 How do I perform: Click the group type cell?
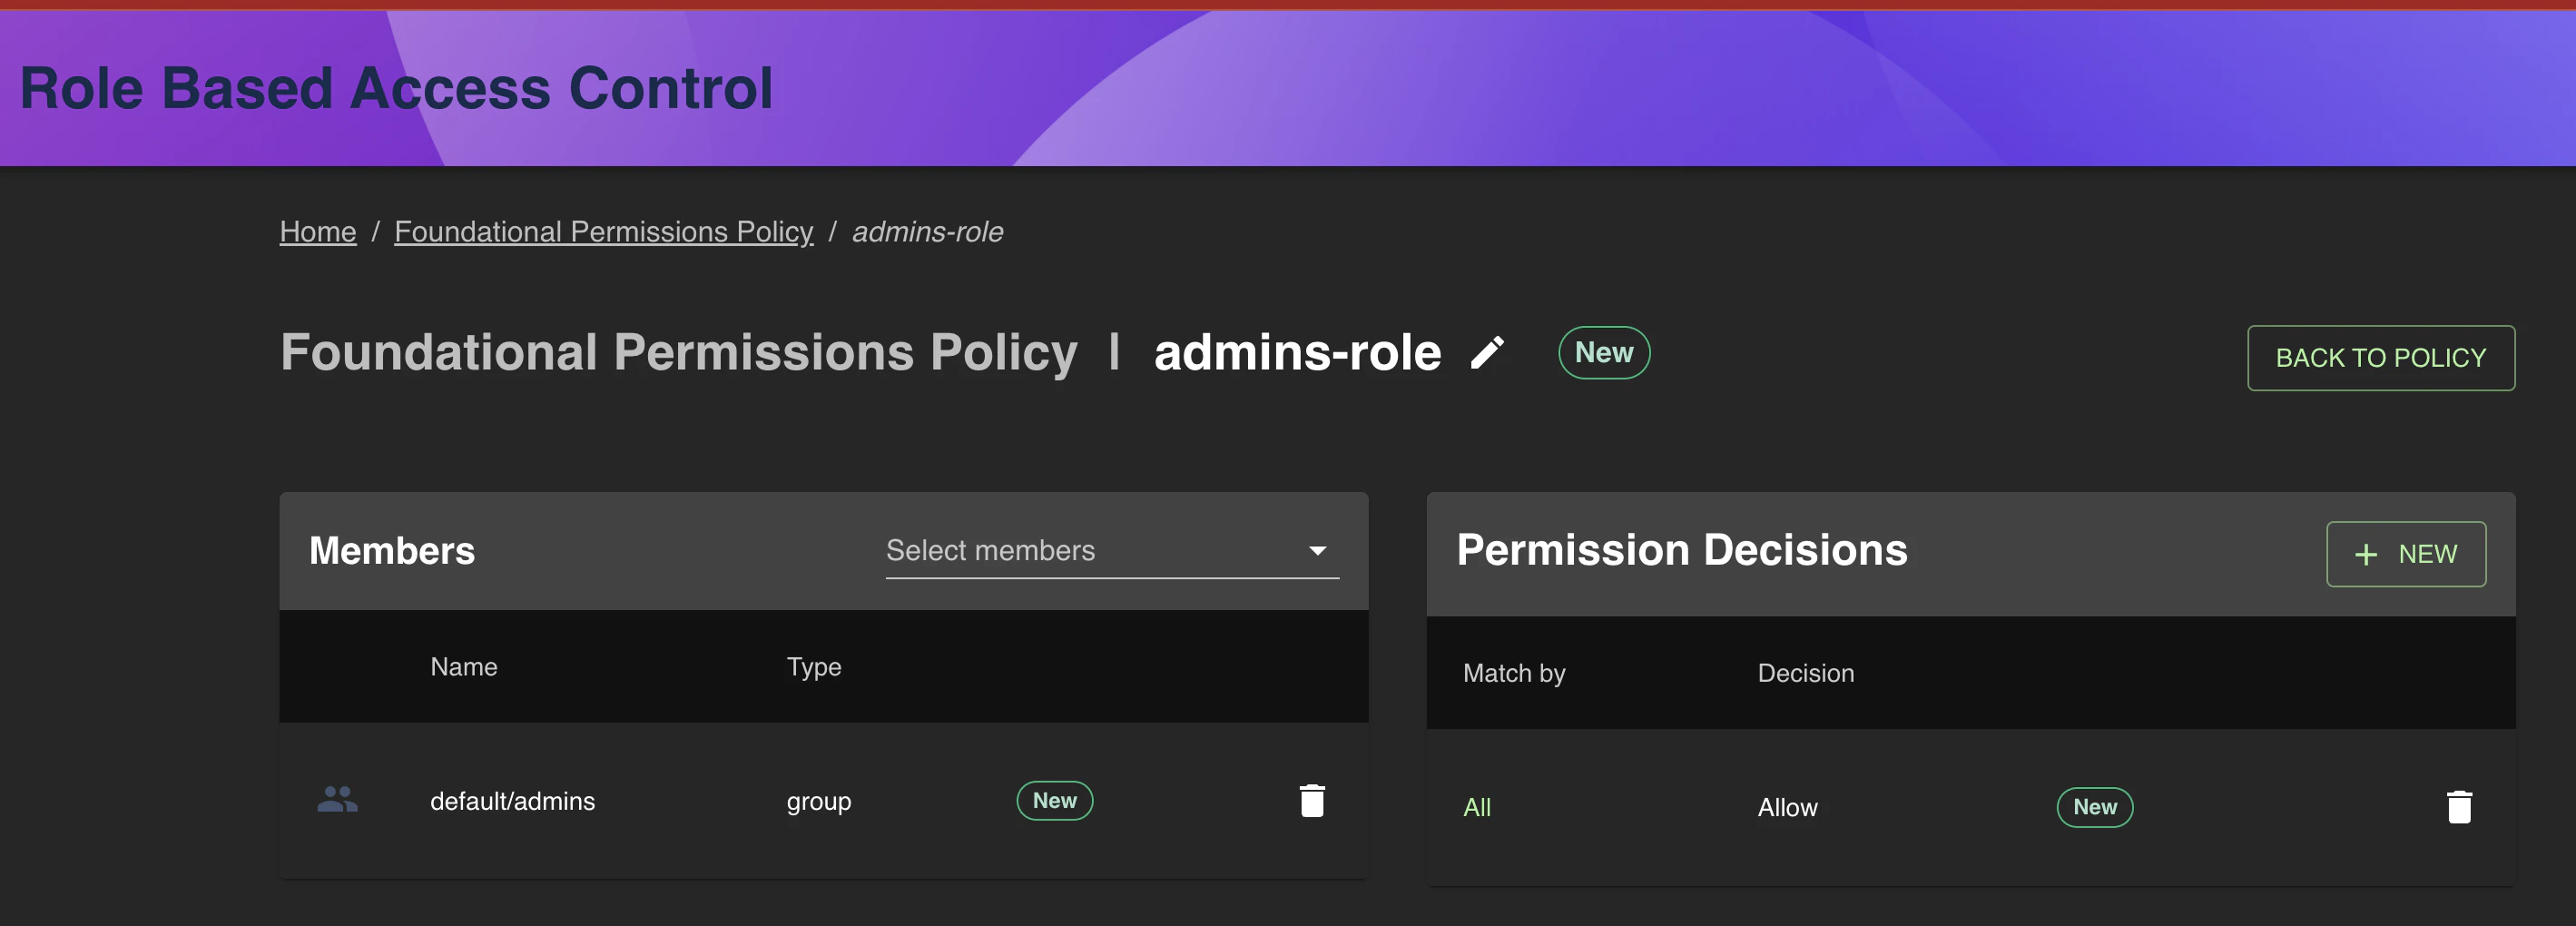[x=818, y=802]
